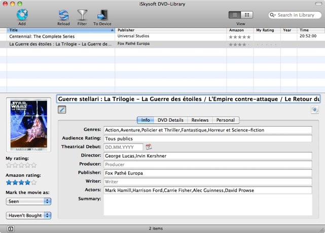This screenshot has width=325, height=233.
Task: Click the Add DVD disc icon
Action: tap(22, 15)
